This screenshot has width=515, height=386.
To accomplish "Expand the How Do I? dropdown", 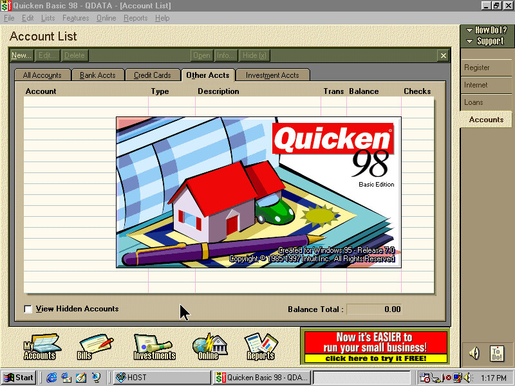I will click(x=487, y=30).
